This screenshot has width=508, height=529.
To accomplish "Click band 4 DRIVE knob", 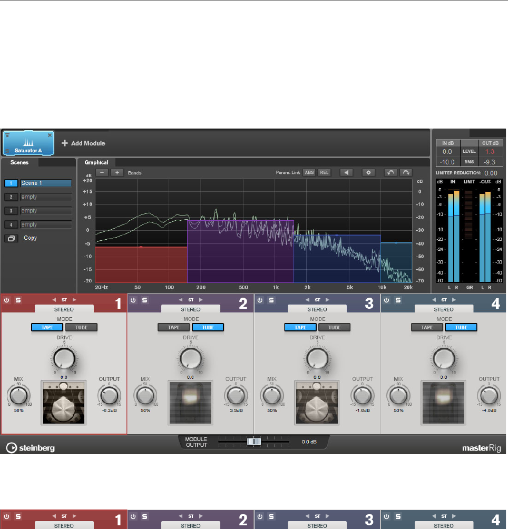I will 444,359.
